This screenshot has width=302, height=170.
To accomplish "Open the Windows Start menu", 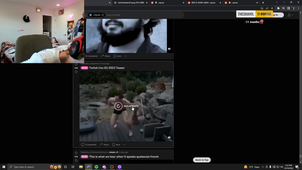I will pos(4,167).
